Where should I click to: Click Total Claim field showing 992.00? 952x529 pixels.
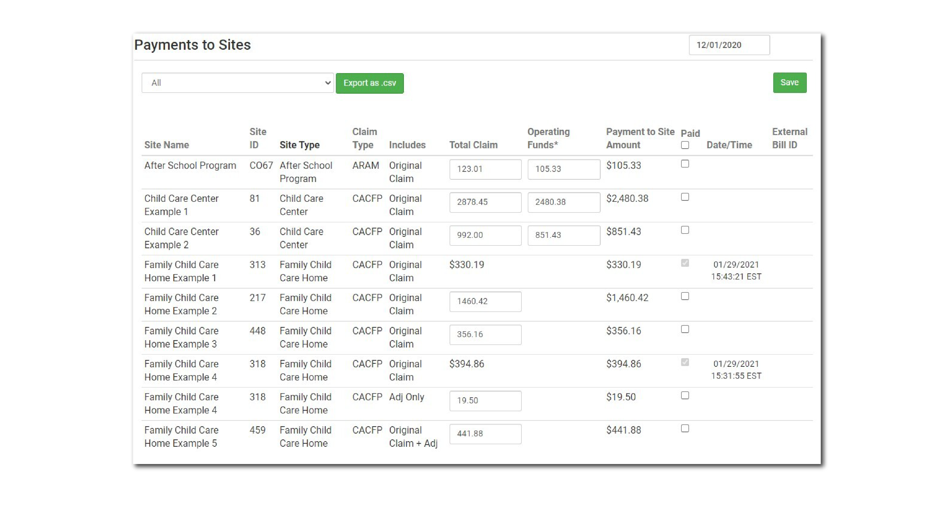485,235
